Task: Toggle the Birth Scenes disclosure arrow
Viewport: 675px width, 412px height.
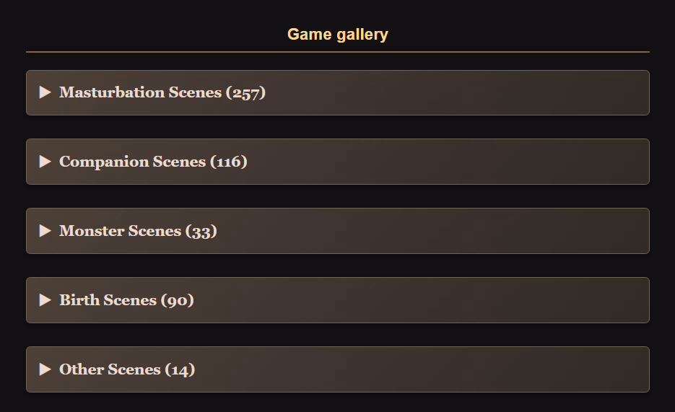Action: click(45, 300)
